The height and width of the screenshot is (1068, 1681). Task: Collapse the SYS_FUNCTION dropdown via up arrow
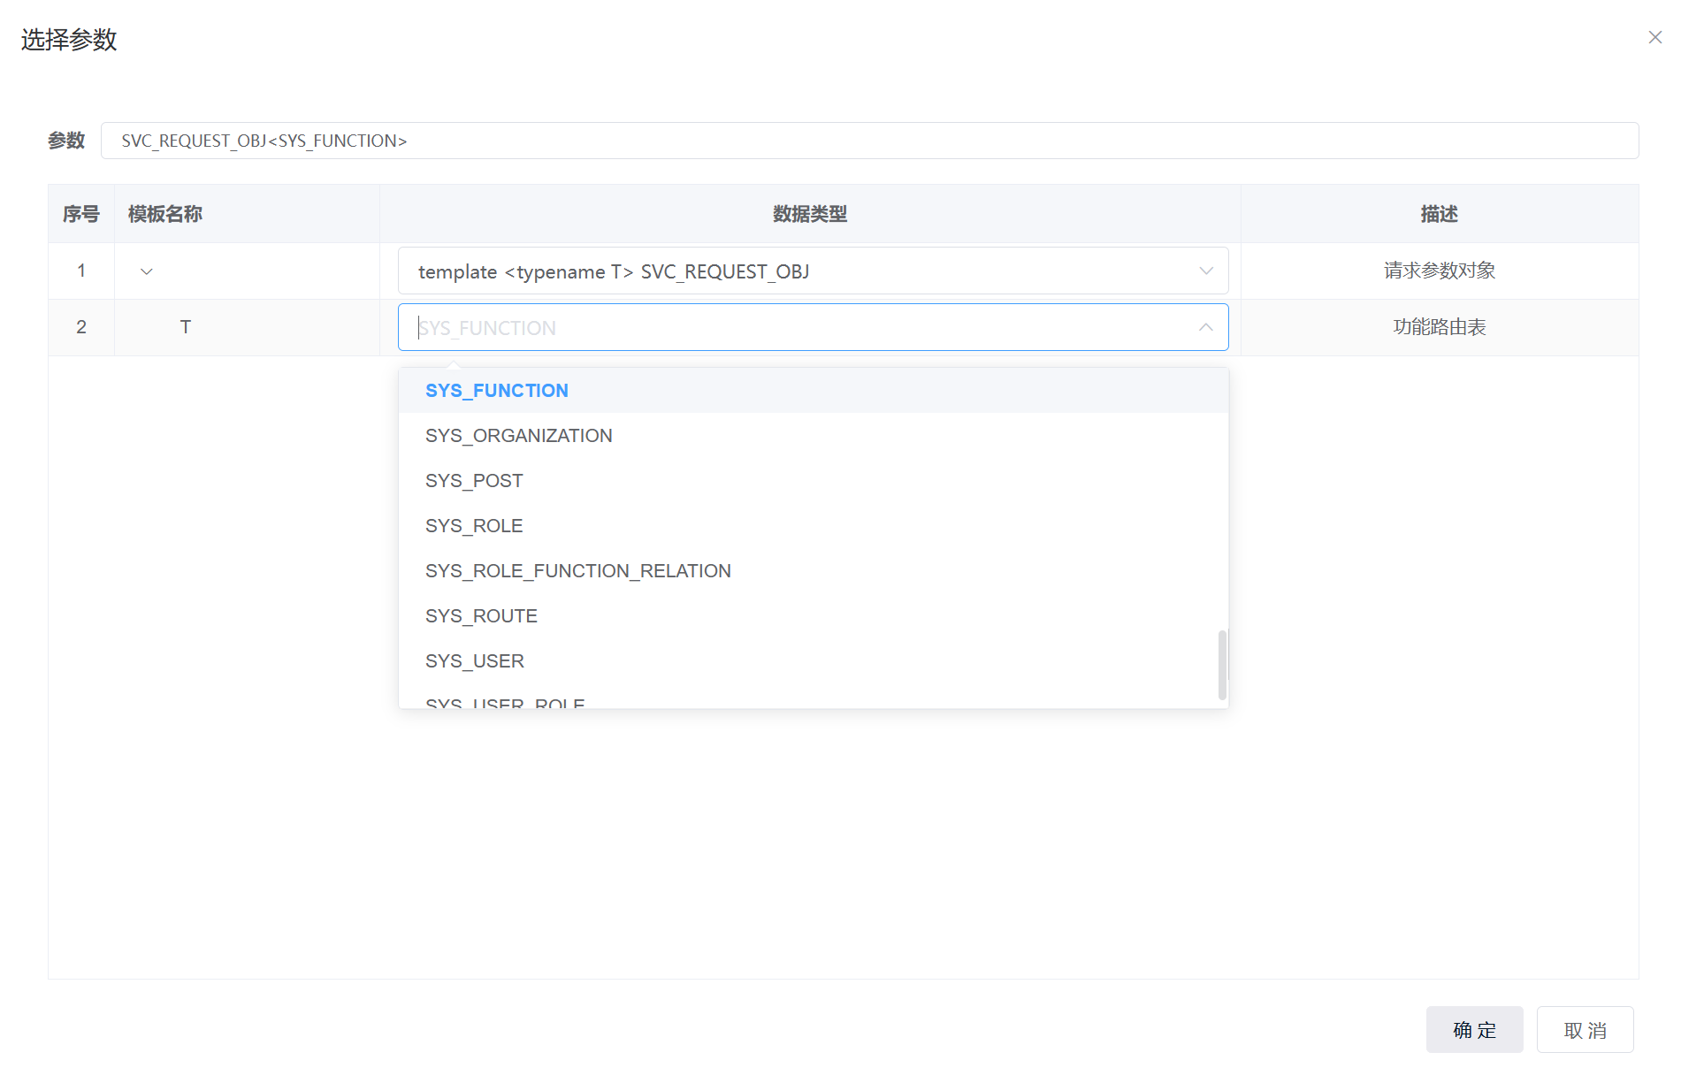1205,328
